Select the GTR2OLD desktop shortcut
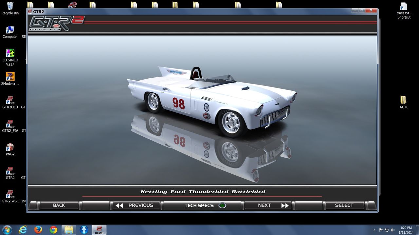 pyautogui.click(x=10, y=102)
